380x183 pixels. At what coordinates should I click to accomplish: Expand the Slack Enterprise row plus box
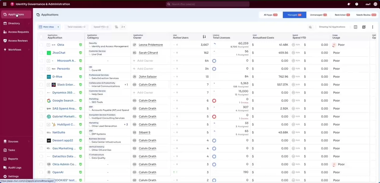(48, 85)
